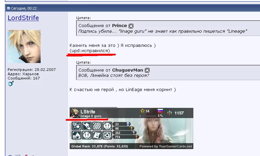Click the male gender icon under Сообщений
This screenshot has height=156, width=260.
click(x=11, y=83)
